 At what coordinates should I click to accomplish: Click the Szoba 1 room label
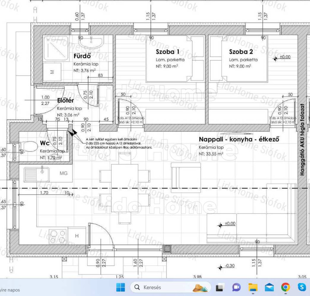168,51
